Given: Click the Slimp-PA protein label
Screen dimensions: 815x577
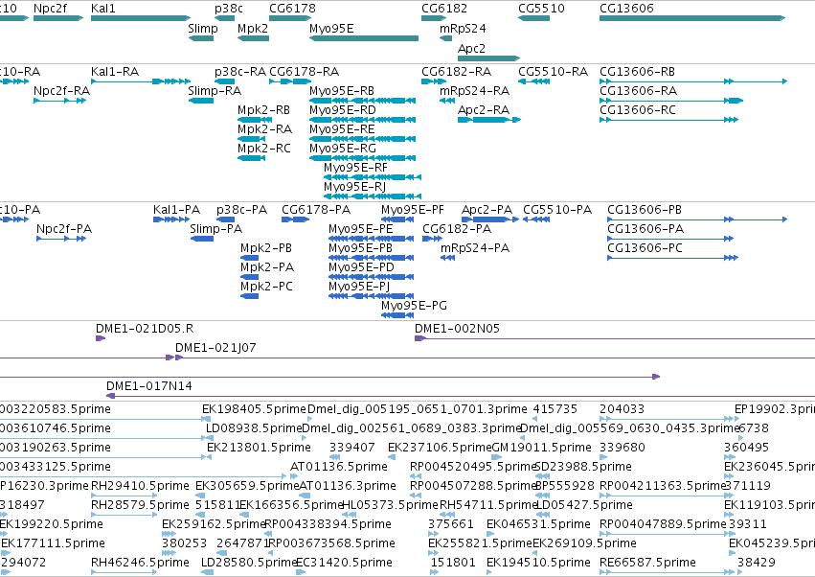Looking at the screenshot, I should (x=215, y=228).
